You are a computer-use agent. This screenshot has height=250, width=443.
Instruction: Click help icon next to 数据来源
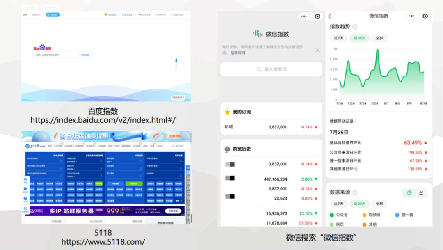tap(355, 192)
